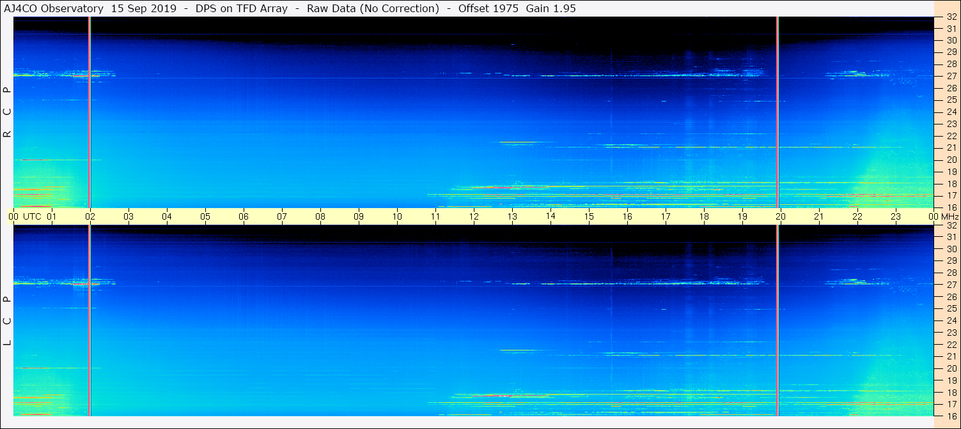
Task: Select the 12 hour mark on time axis
Action: pyautogui.click(x=474, y=216)
